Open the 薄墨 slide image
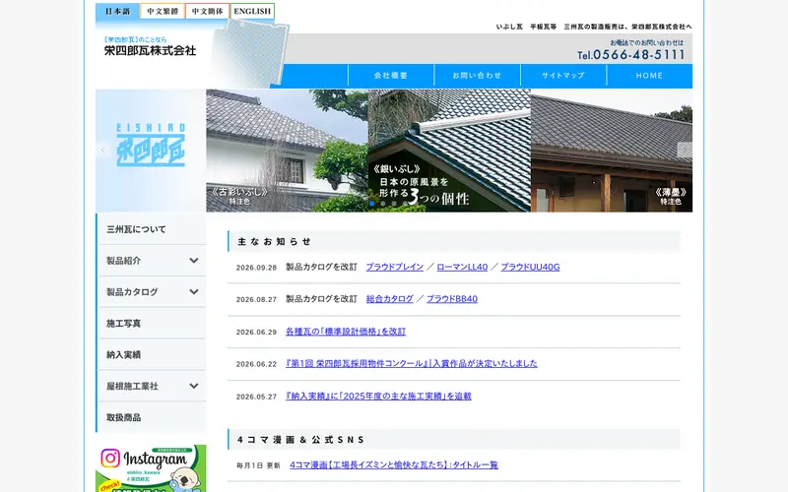788x492 pixels. 612,151
